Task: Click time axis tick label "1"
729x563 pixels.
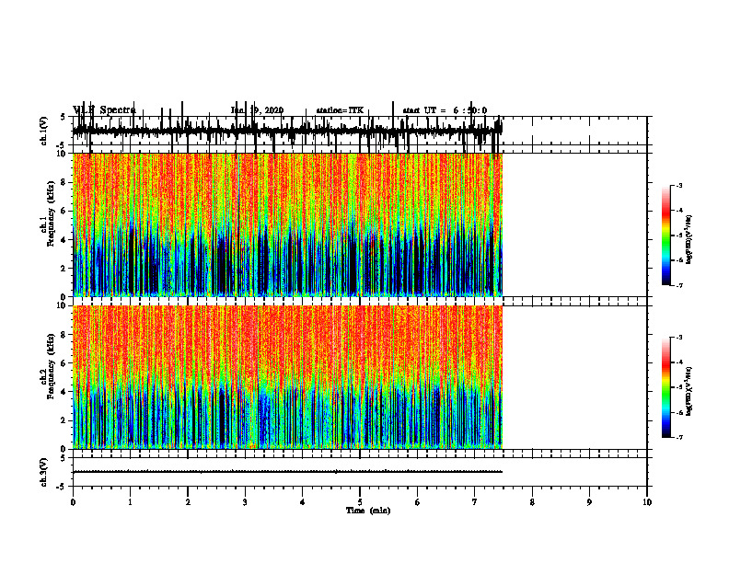Action: point(130,502)
